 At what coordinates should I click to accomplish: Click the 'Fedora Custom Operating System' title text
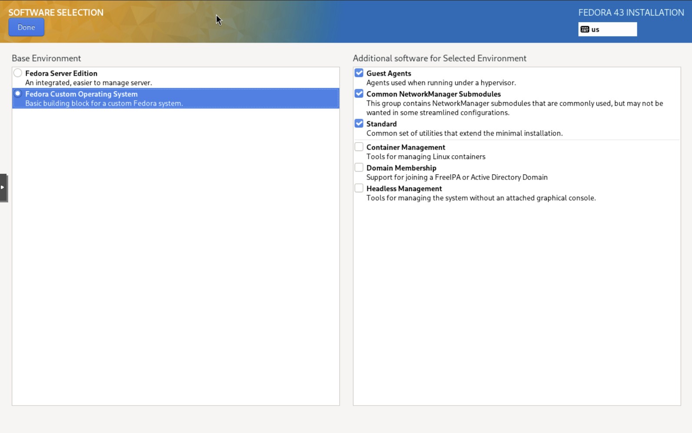coord(81,94)
